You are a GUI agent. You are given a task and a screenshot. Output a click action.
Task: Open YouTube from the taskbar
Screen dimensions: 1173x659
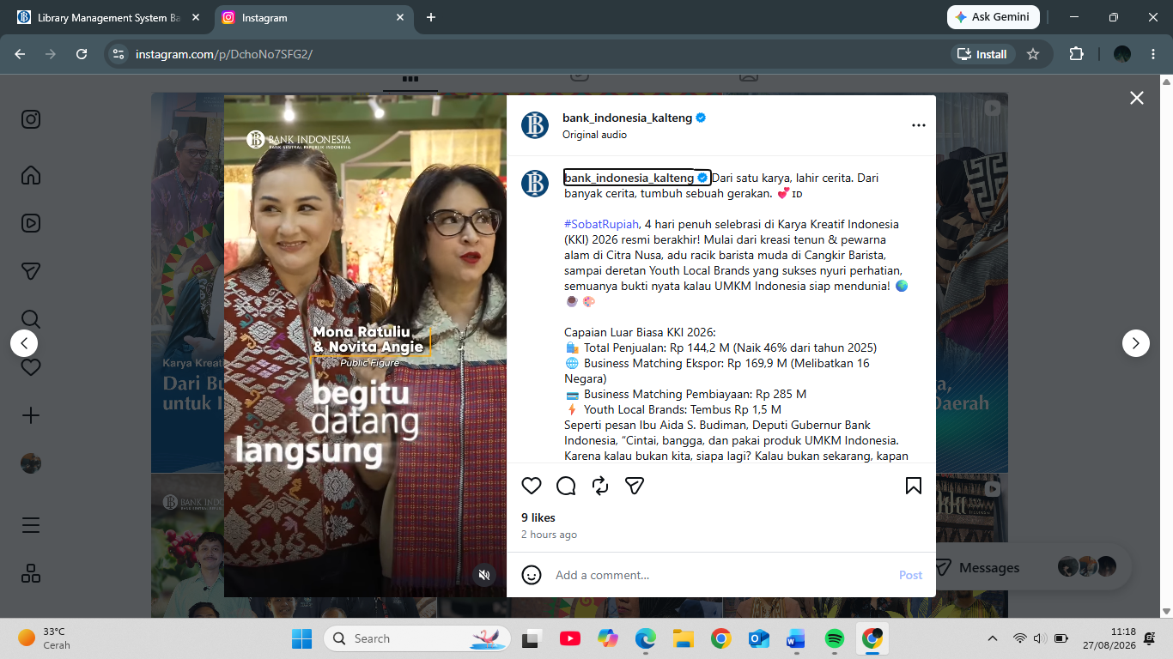(x=569, y=638)
